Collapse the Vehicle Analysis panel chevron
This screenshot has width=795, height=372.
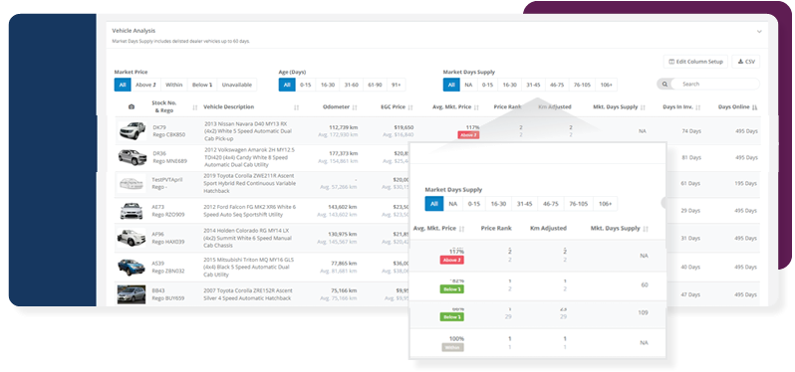click(759, 32)
